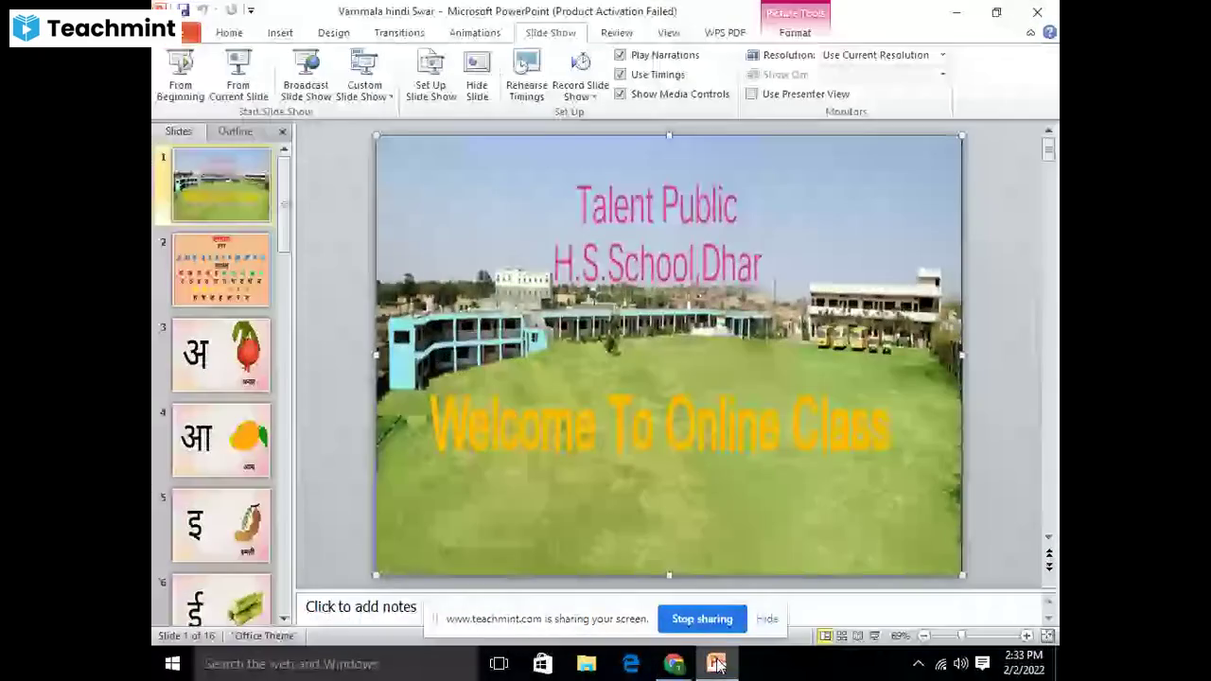The image size is (1211, 681).
Task: Open Record Slide Show dropdown
Action: point(580,76)
